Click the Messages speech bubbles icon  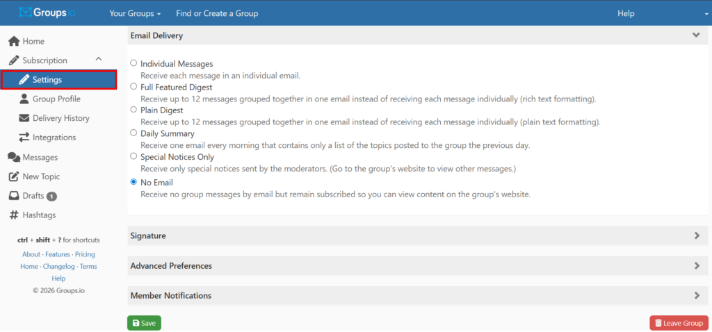point(14,158)
